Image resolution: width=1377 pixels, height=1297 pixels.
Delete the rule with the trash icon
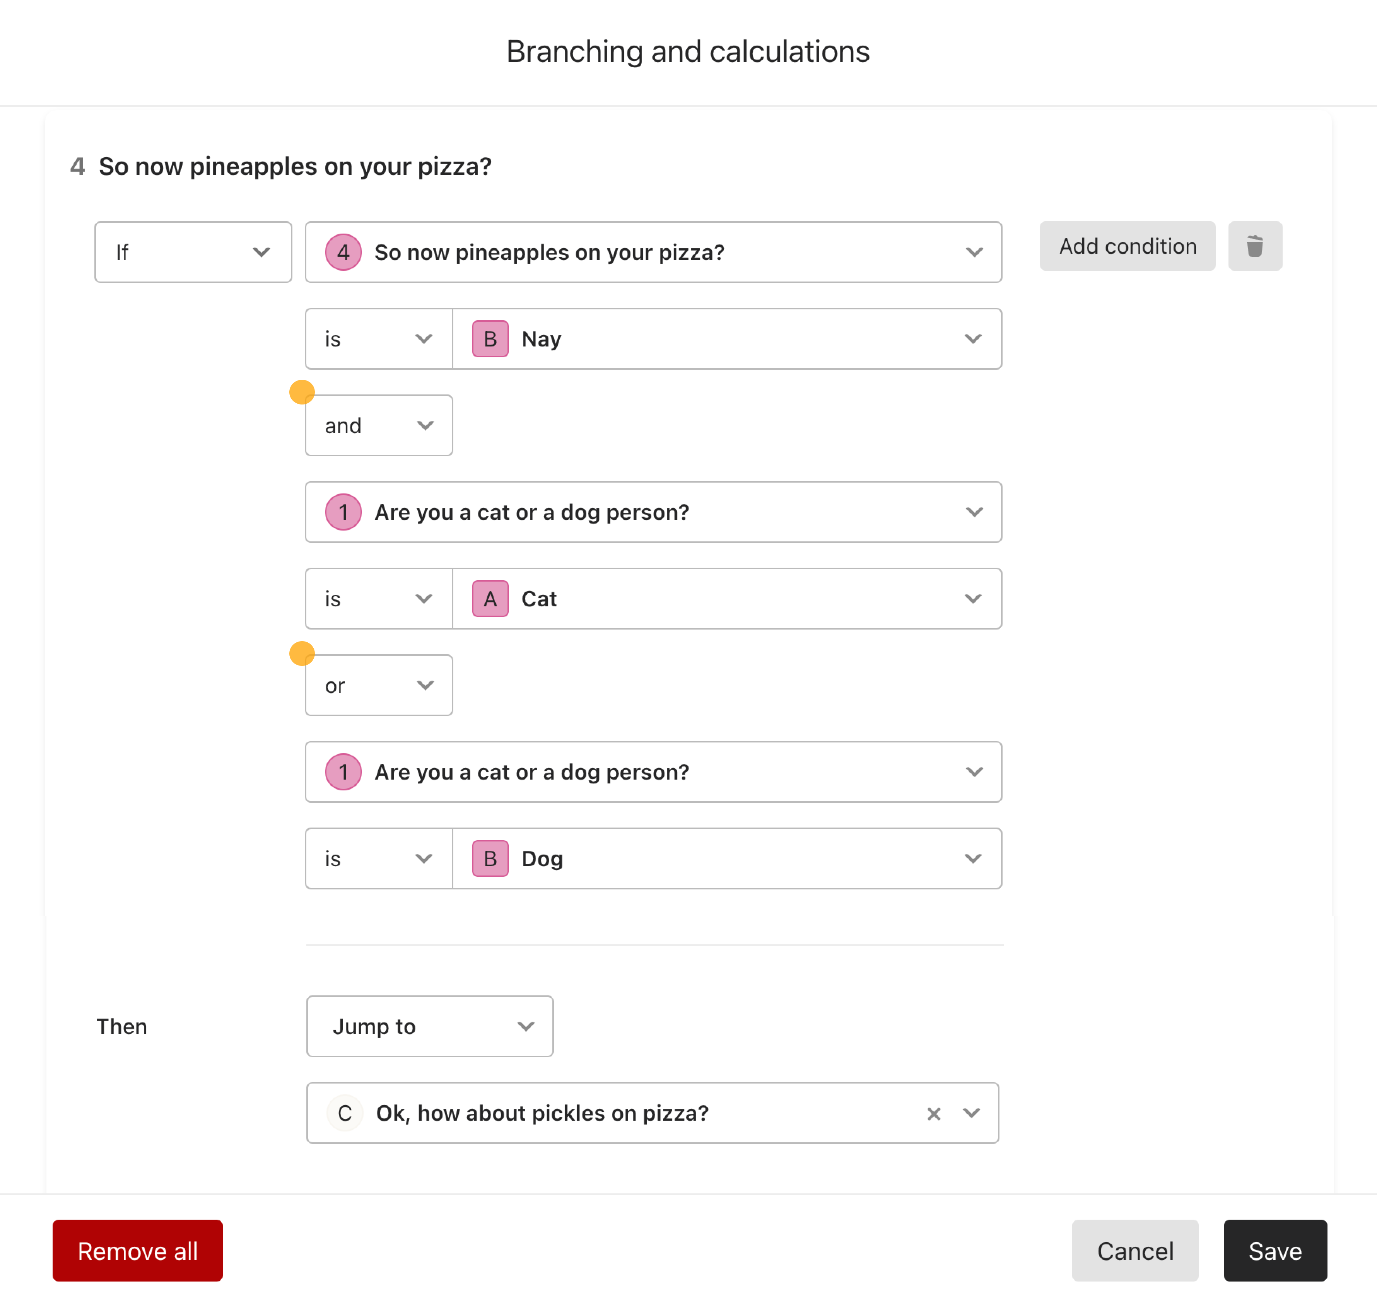(1254, 246)
